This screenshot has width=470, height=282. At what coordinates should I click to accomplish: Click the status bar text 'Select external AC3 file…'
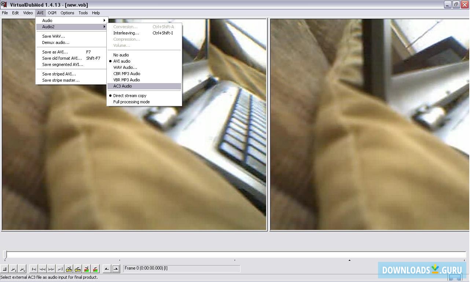click(x=49, y=277)
